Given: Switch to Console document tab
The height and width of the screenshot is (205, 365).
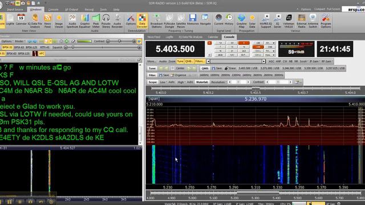Looking at the screenshot, I should coord(229,37).
